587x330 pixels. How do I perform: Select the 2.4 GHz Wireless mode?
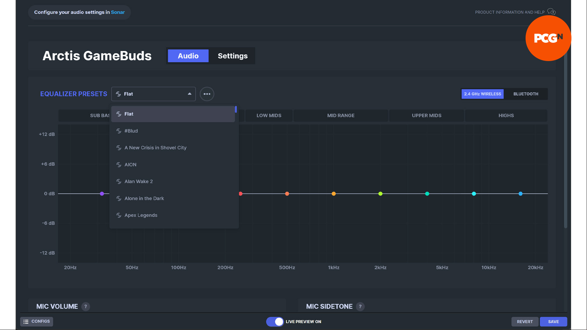tap(482, 94)
